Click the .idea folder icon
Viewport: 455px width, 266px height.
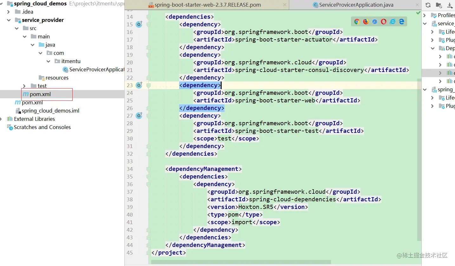coord(18,12)
